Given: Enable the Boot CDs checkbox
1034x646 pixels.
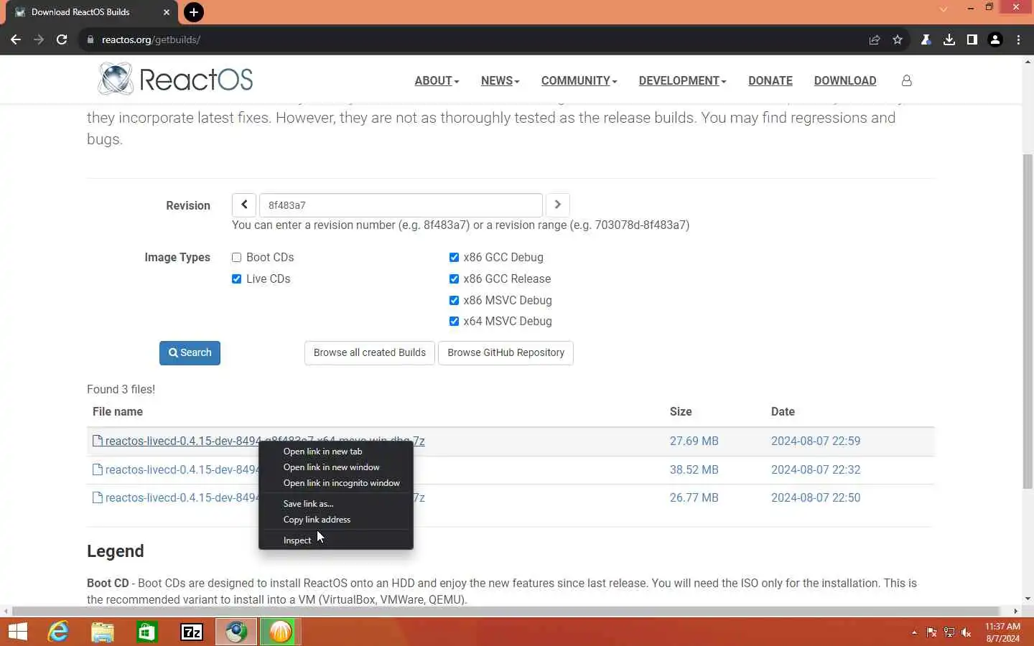Looking at the screenshot, I should (236, 257).
